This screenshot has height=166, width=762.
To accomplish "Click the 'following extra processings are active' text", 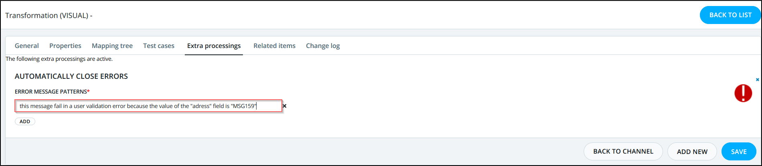I will (x=59, y=59).
